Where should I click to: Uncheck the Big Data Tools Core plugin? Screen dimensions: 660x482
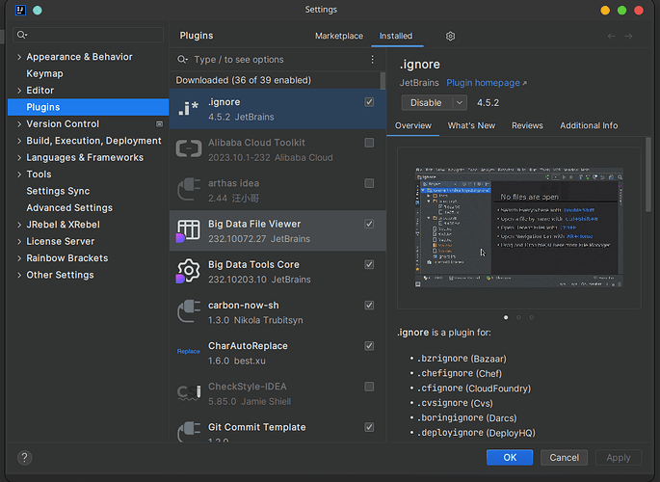tap(369, 264)
